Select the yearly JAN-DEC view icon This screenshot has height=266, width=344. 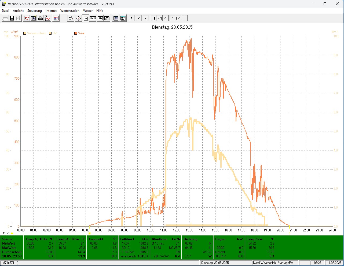point(107,18)
